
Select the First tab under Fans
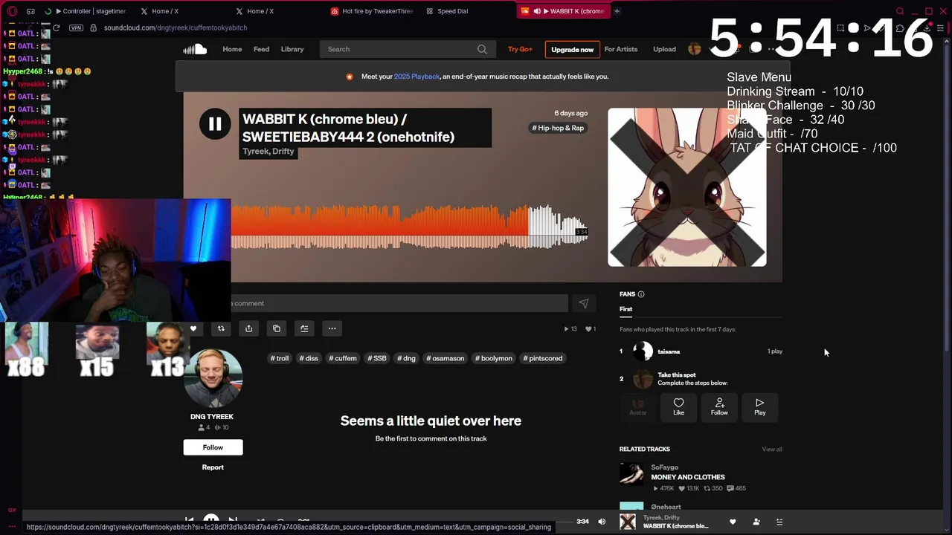626,309
